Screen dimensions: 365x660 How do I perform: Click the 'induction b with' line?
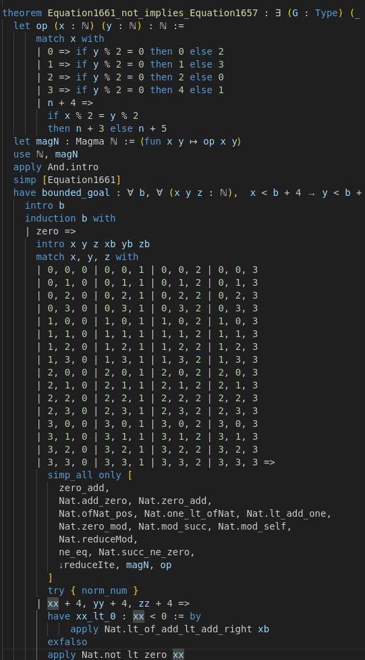pos(69,218)
